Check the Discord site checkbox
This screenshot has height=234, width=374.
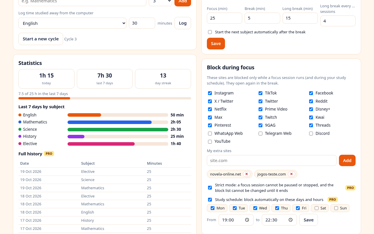pos(311,133)
